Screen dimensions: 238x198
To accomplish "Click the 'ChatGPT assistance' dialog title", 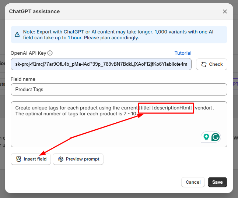I will (34, 11).
